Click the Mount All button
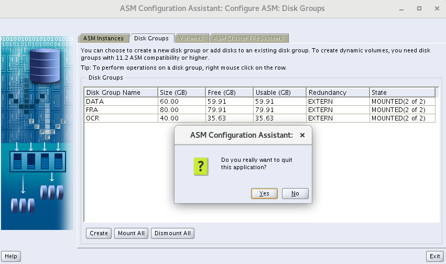 point(132,233)
